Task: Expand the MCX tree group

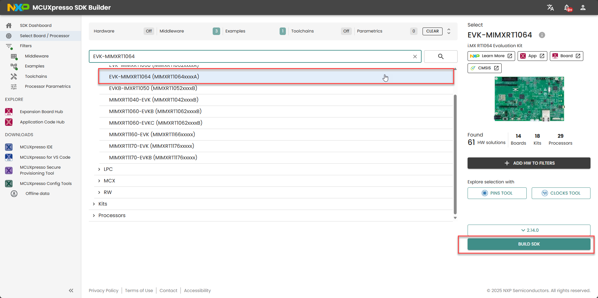Action: [x=99, y=181]
